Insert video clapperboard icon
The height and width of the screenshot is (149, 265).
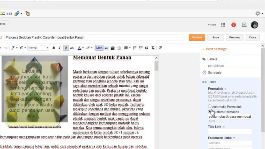coord(113,48)
